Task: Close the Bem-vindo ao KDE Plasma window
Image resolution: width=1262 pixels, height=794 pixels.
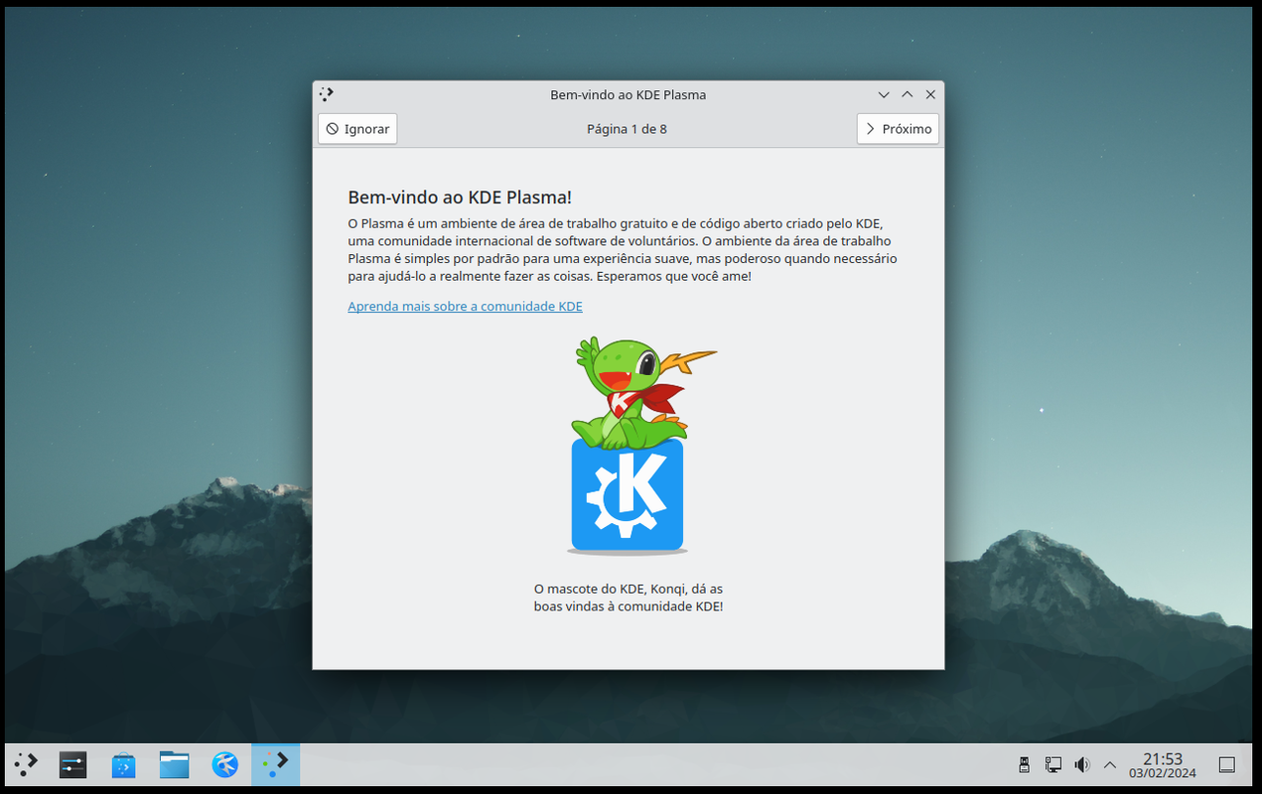Action: click(930, 95)
